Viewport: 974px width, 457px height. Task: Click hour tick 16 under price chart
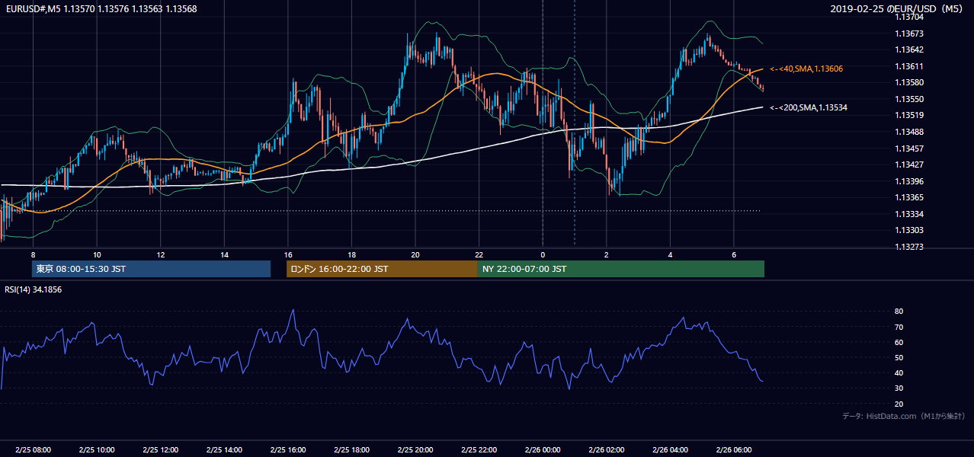tap(288, 254)
